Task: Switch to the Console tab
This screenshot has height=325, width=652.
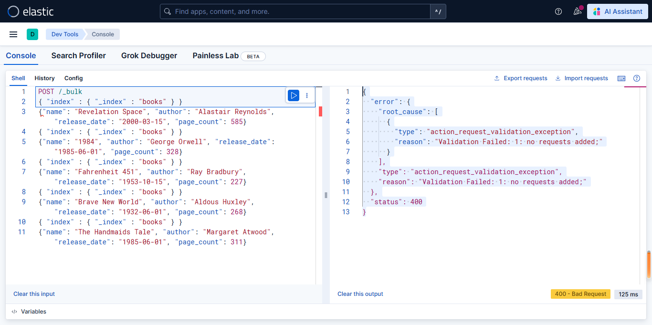Action: (21, 56)
